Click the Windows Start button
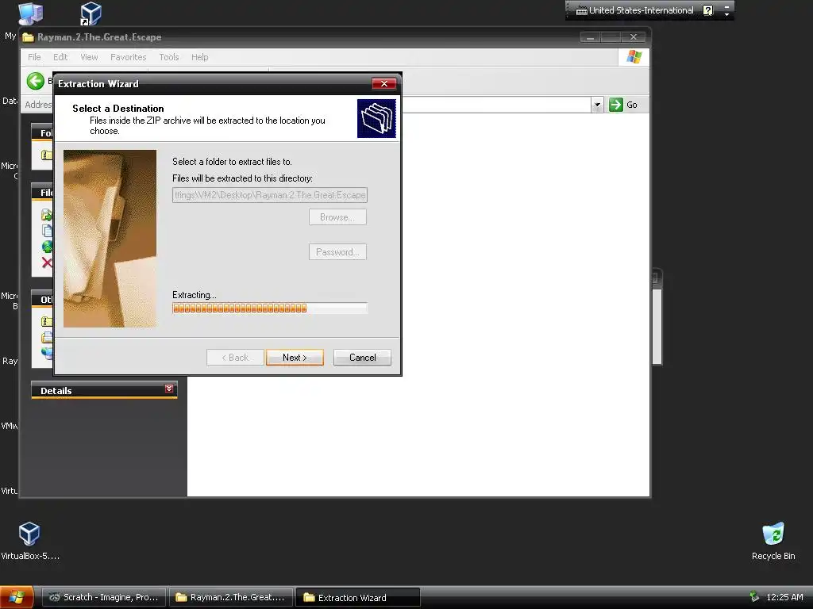 (17, 597)
